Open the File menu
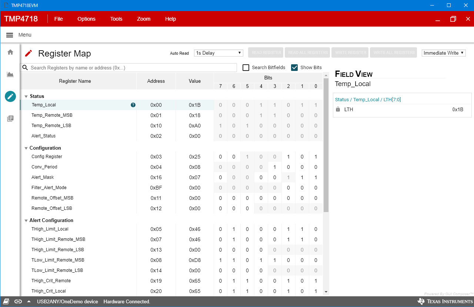This screenshot has height=307, width=474. (x=59, y=19)
